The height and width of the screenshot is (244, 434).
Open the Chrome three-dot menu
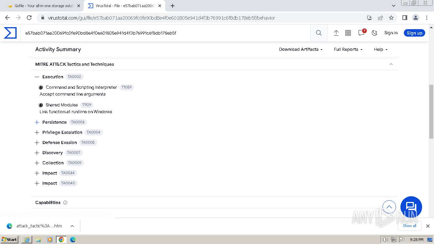[x=427, y=18]
